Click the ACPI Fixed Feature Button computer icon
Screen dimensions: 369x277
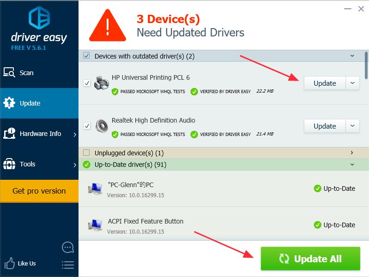tap(96, 225)
